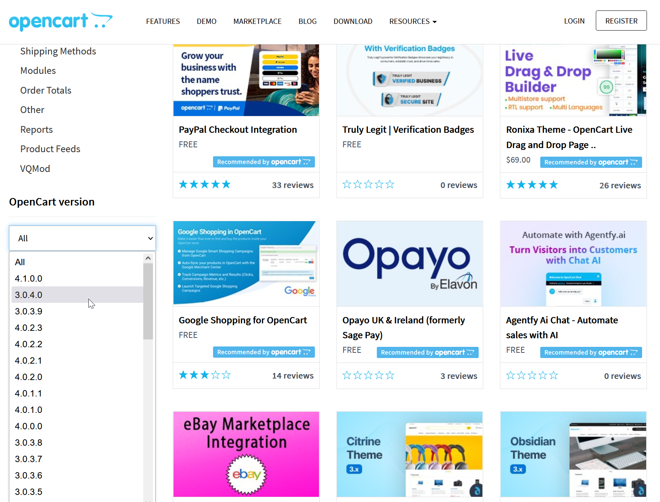This screenshot has width=660, height=502.
Task: Choose version 4.0.1.1 option
Action: pos(77,393)
